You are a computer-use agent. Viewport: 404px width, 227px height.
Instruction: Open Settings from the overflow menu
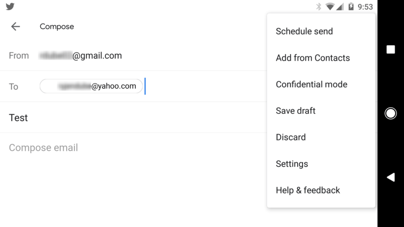point(292,164)
